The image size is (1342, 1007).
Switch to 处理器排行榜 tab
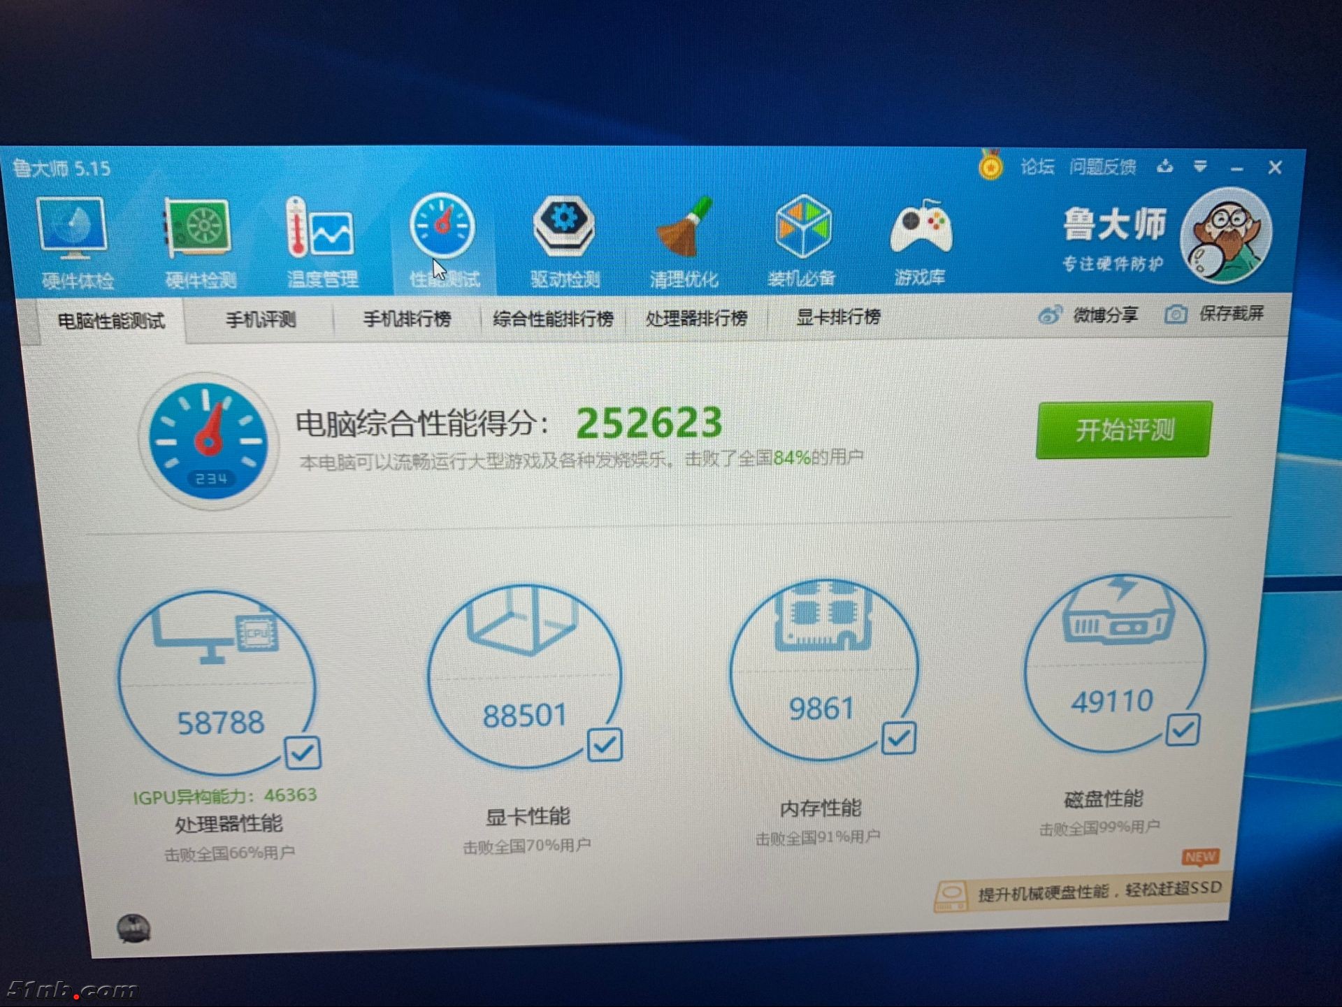coord(696,319)
